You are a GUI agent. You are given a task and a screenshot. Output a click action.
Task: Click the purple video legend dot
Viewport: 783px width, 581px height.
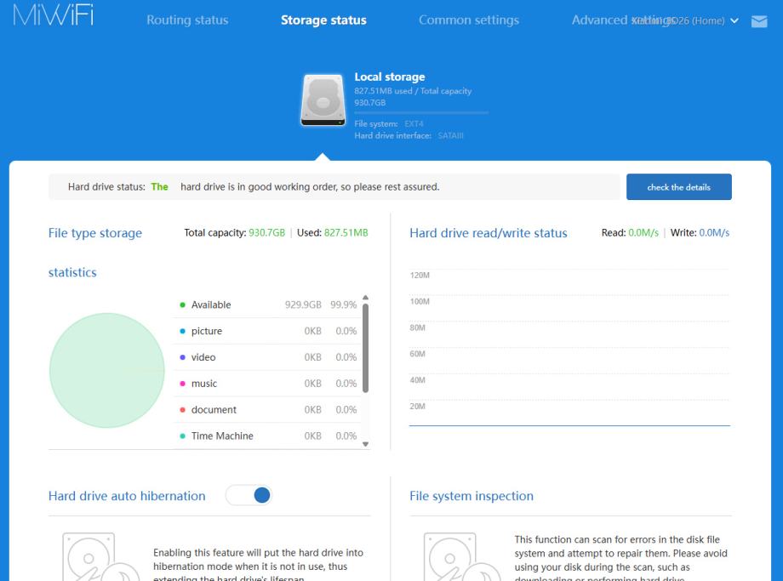pos(182,357)
